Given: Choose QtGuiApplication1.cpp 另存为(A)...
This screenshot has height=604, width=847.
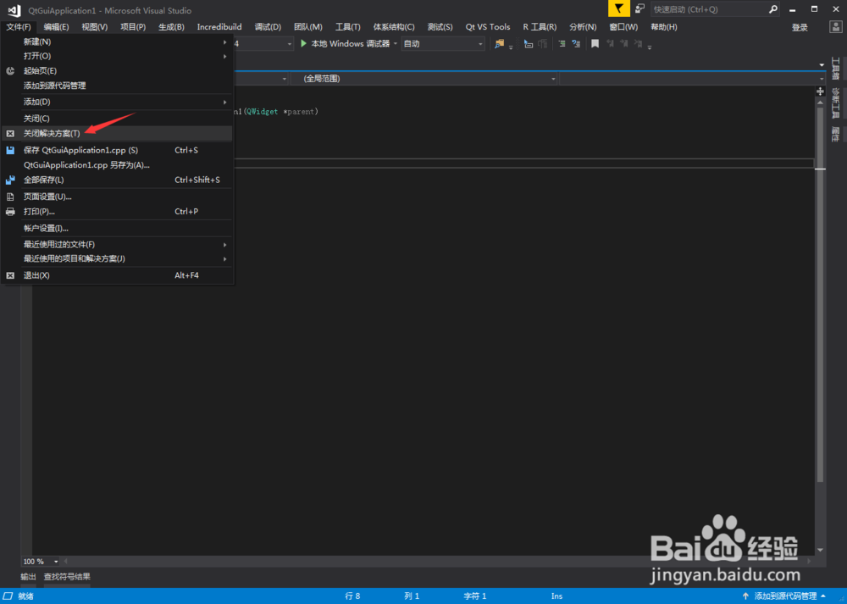Looking at the screenshot, I should point(117,165).
